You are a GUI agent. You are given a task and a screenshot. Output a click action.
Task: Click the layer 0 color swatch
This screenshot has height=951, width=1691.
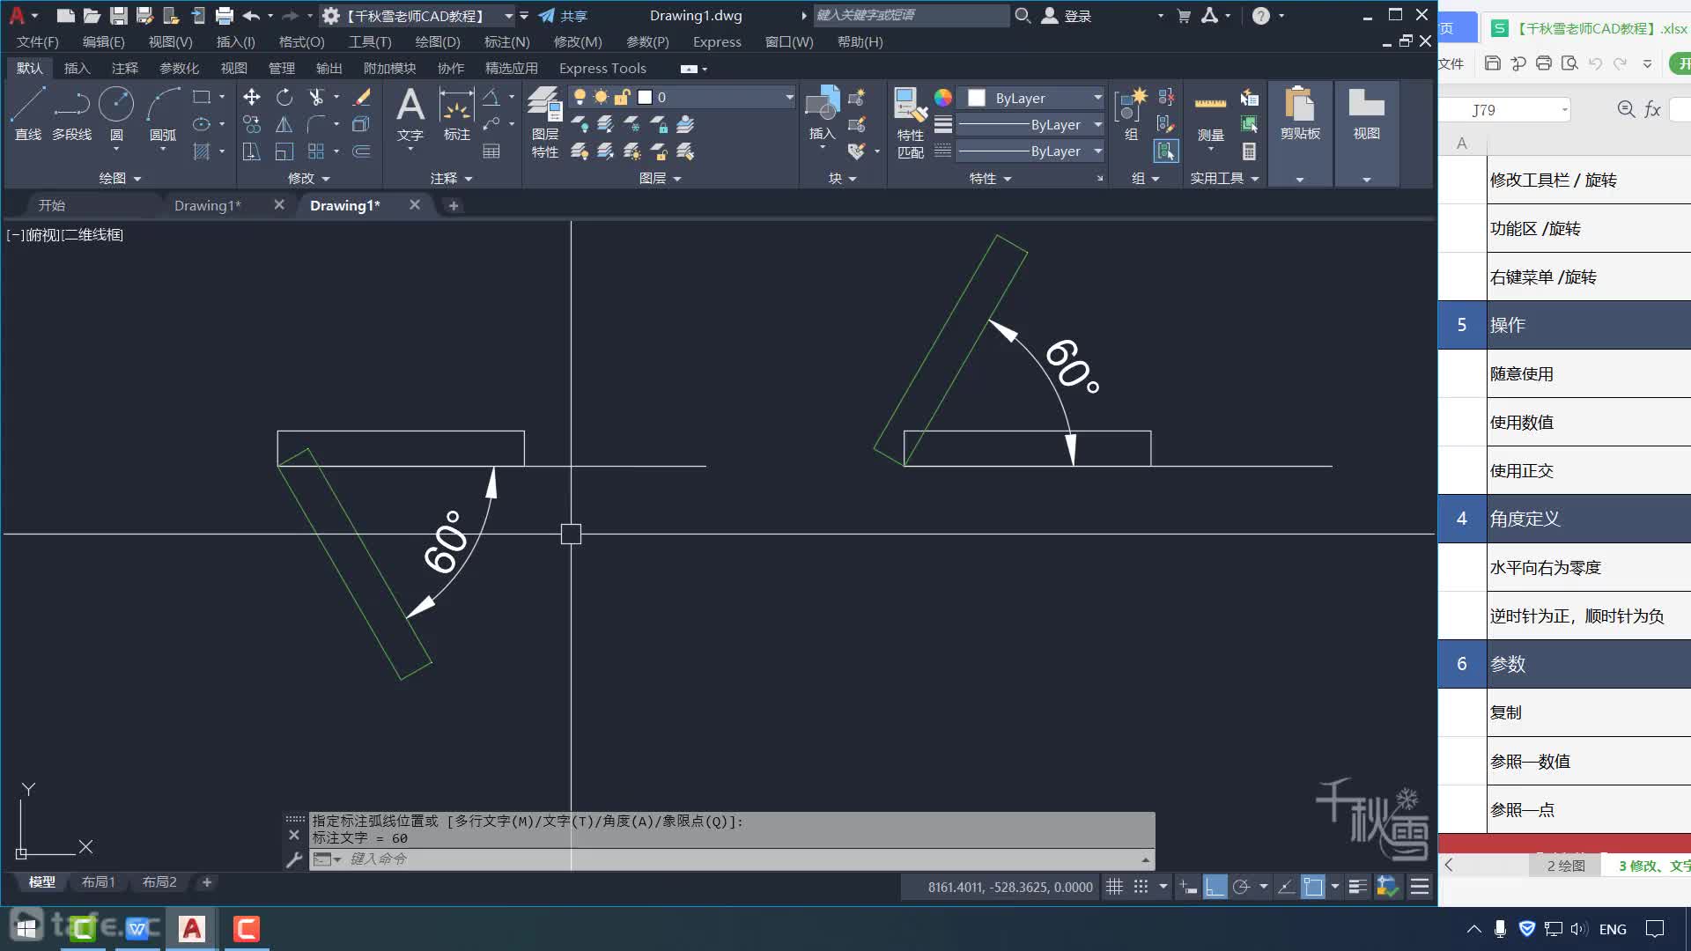(645, 97)
